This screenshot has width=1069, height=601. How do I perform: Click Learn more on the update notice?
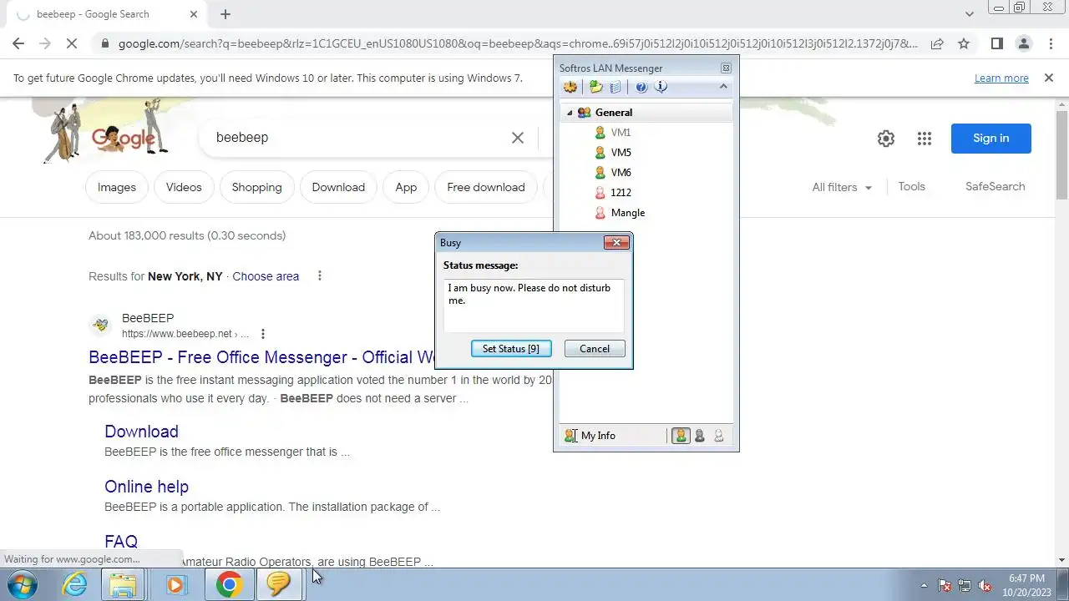click(x=1001, y=78)
